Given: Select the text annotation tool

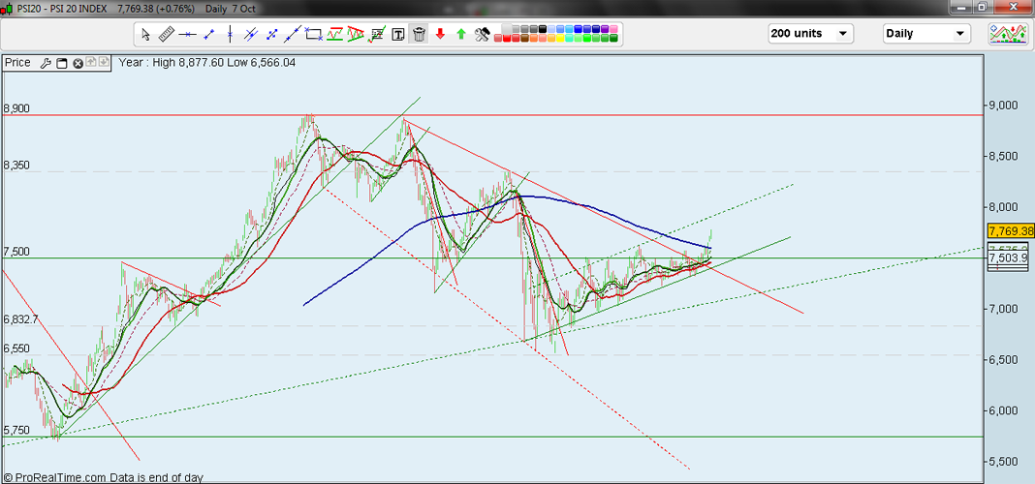Looking at the screenshot, I should 398,34.
